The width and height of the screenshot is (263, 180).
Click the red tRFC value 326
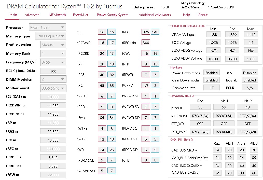coord(146,32)
